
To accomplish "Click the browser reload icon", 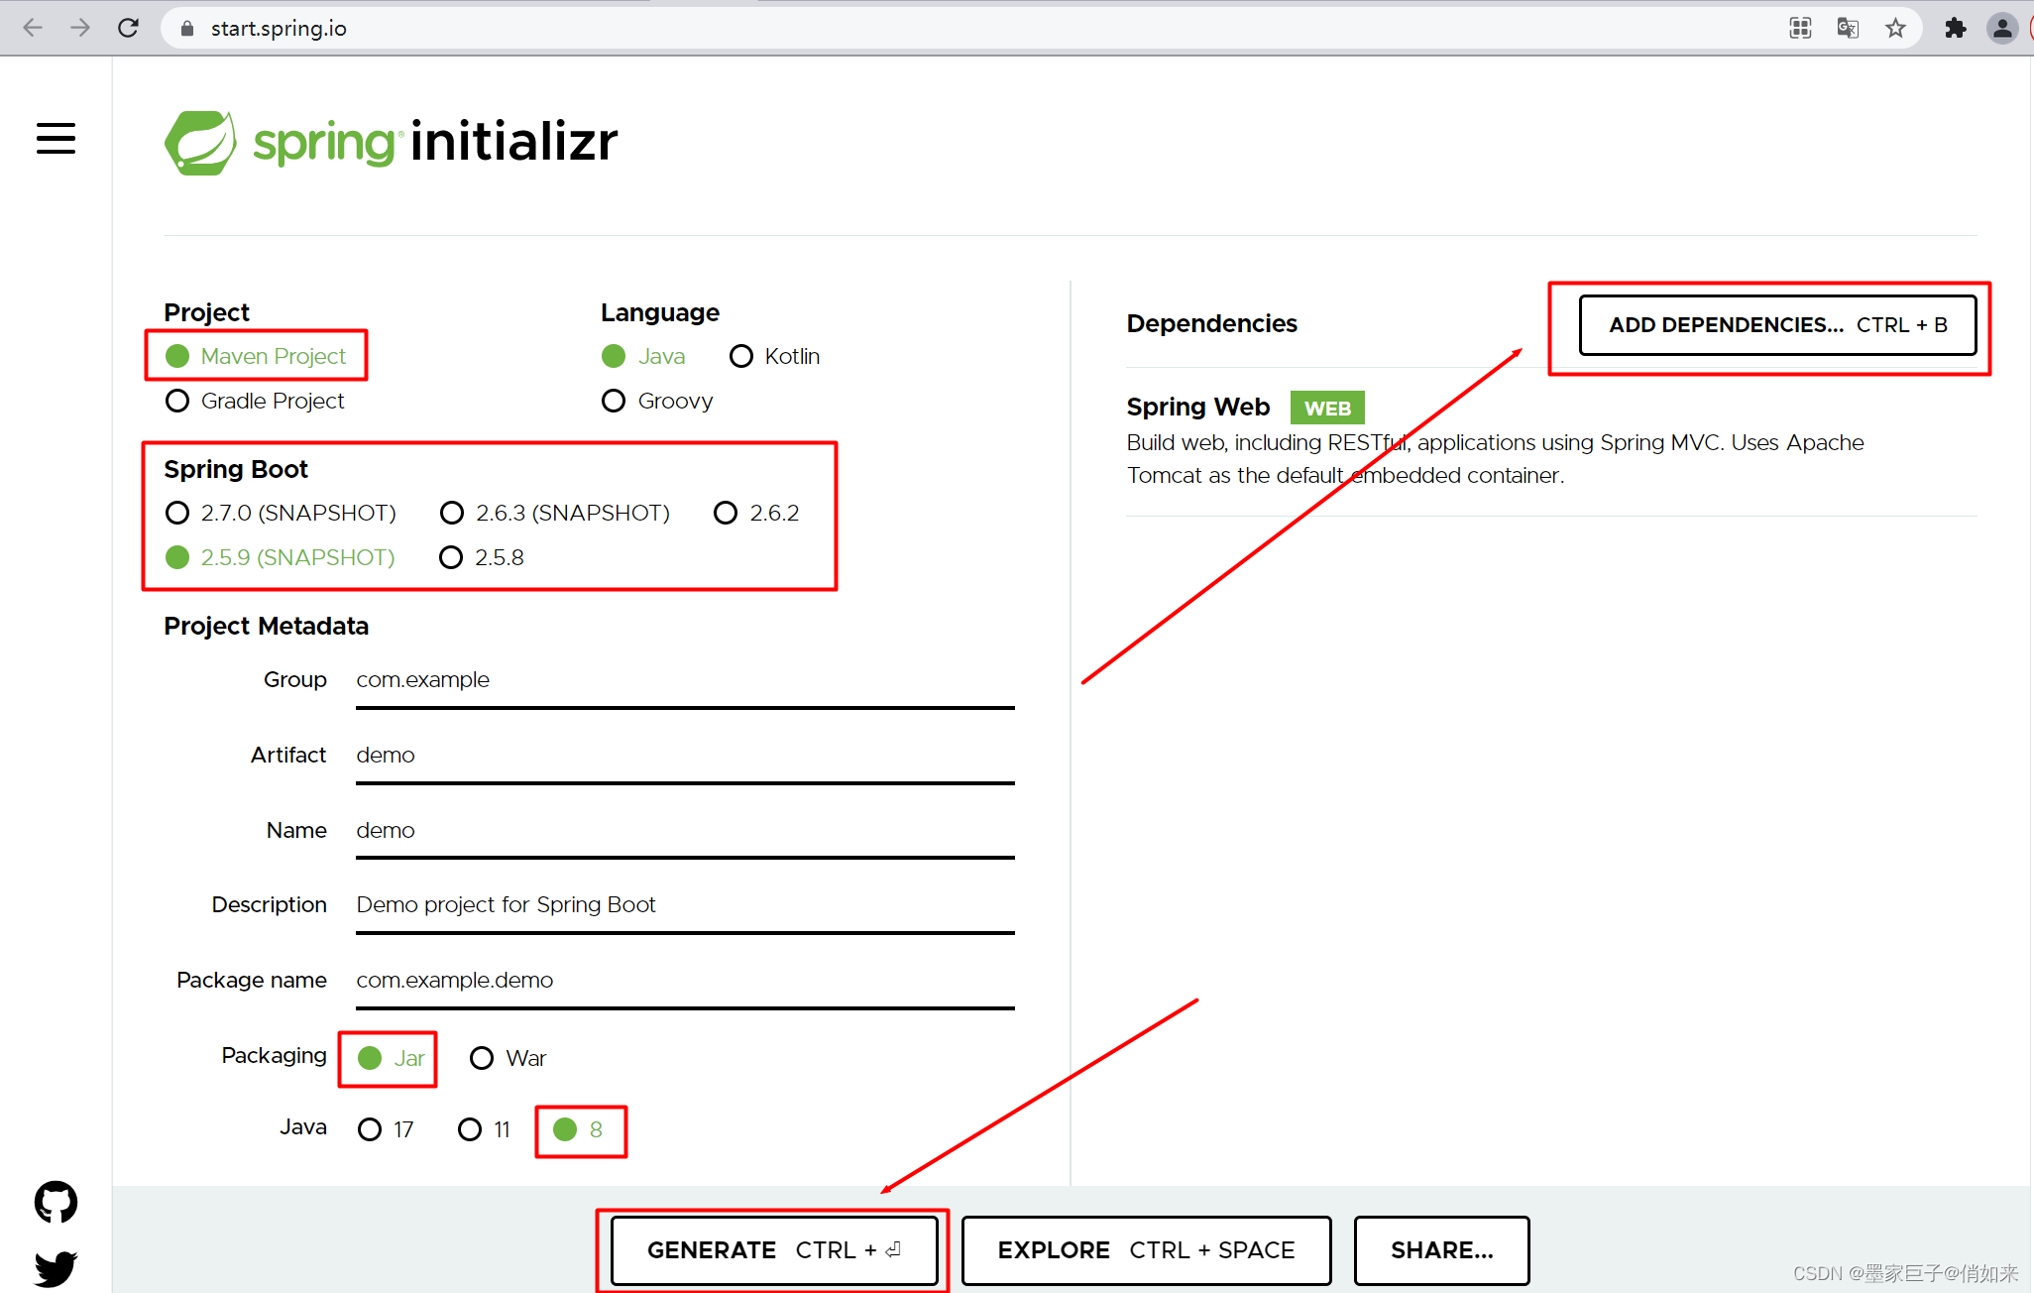I will (128, 28).
